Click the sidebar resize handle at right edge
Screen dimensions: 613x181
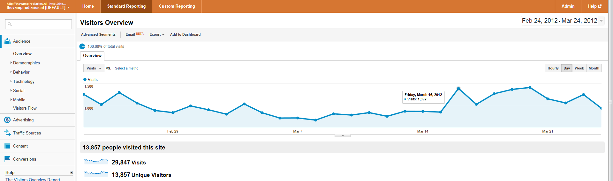pyautogui.click(x=610, y=102)
